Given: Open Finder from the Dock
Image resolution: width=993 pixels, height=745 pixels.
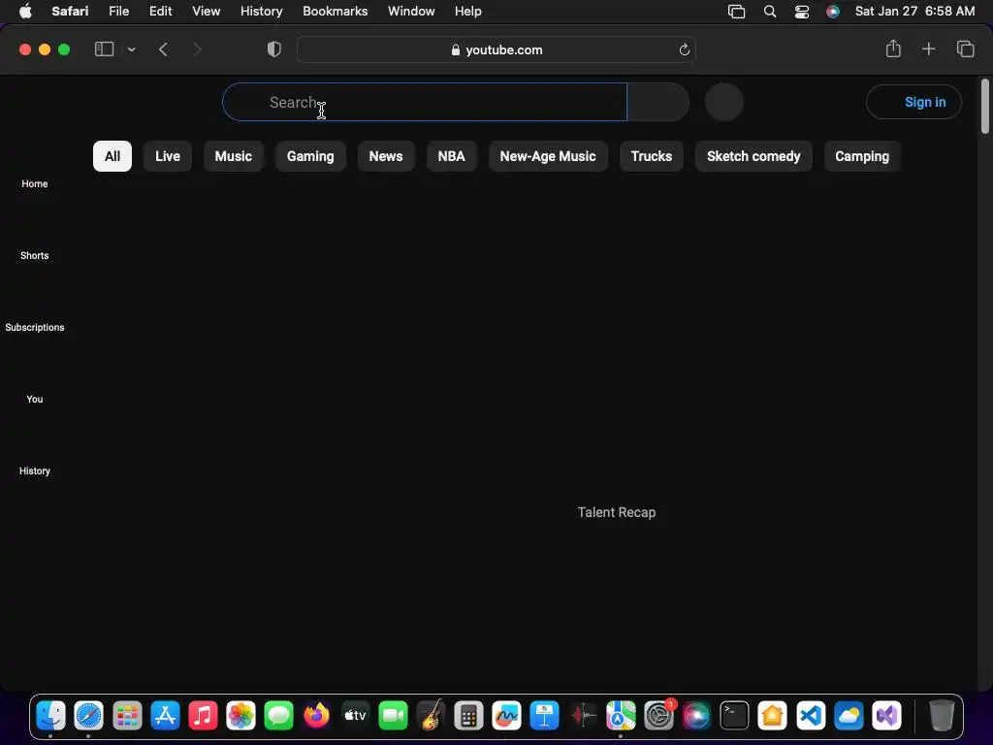Looking at the screenshot, I should 50,716.
